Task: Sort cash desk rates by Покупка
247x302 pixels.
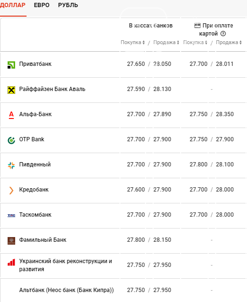Action: click(x=133, y=42)
